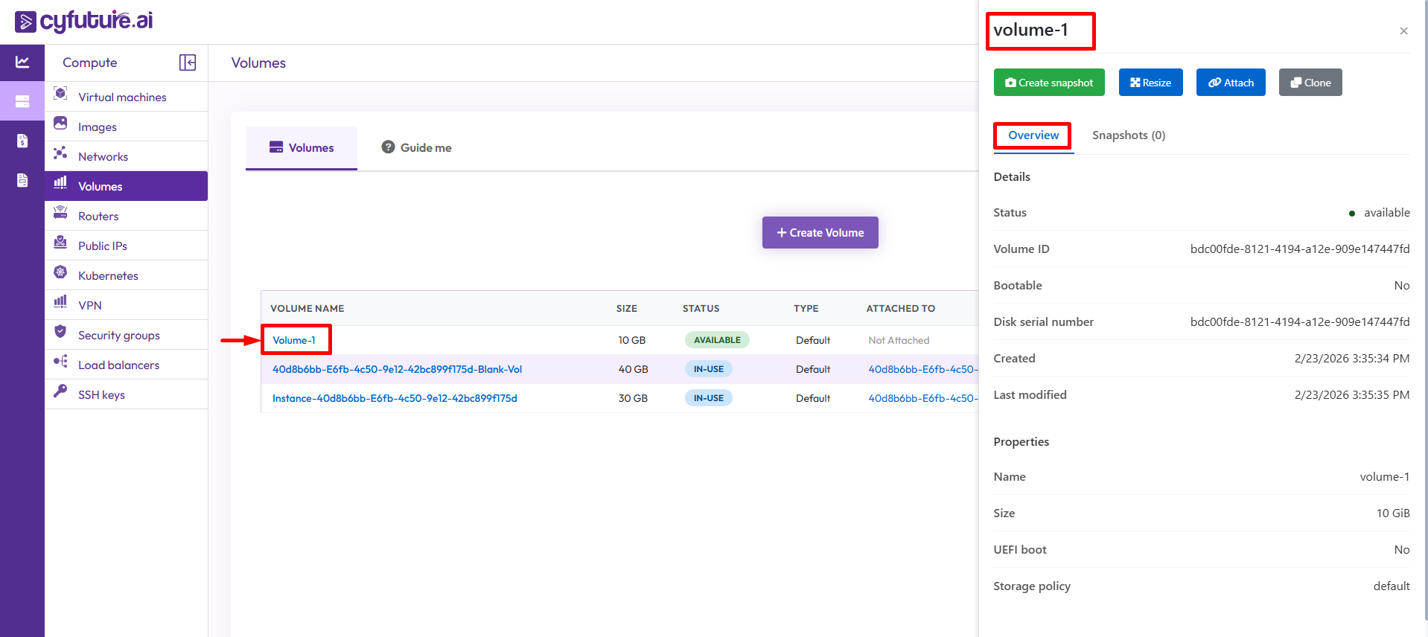Open the Routers page icon

[x=60, y=213]
